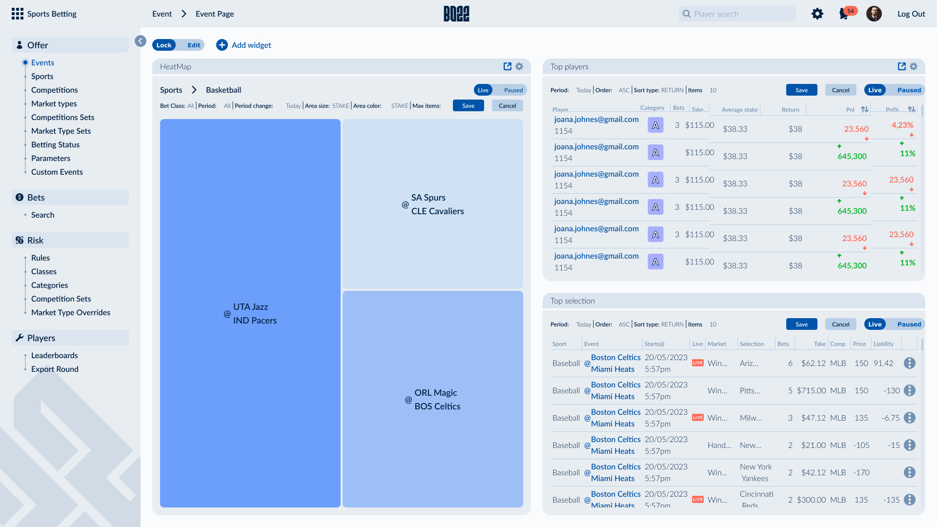
Task: Open more options for first Baseball row
Action: tap(909, 363)
